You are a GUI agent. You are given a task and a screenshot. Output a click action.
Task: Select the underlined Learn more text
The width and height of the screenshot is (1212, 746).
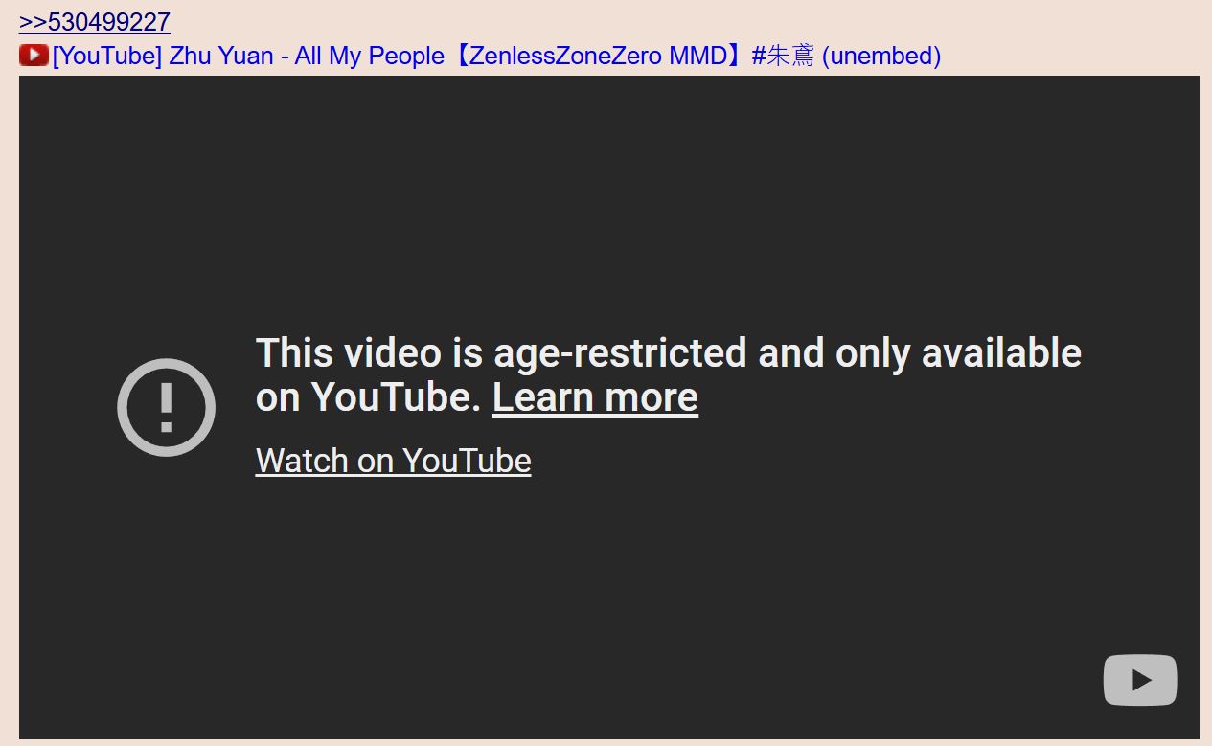tap(595, 397)
